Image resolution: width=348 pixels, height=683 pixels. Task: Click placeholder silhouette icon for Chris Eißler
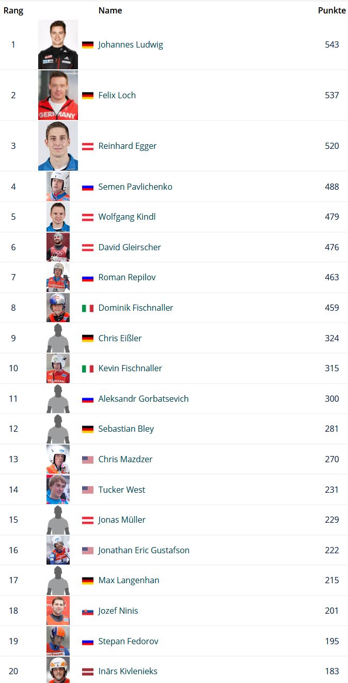click(x=58, y=339)
